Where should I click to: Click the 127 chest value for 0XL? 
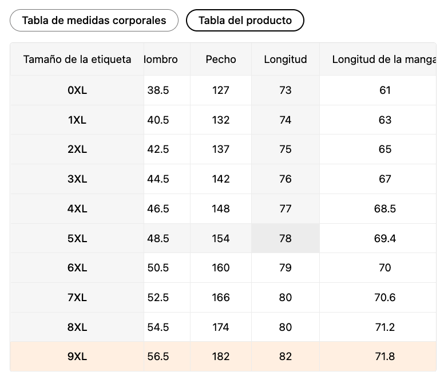pyautogui.click(x=221, y=90)
